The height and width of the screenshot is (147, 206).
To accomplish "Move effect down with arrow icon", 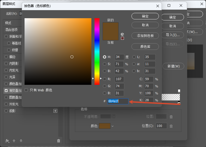I will 21,141.
